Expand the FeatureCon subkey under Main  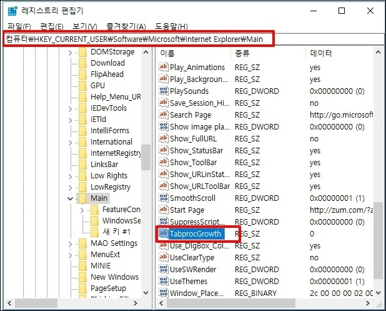[x=82, y=210]
